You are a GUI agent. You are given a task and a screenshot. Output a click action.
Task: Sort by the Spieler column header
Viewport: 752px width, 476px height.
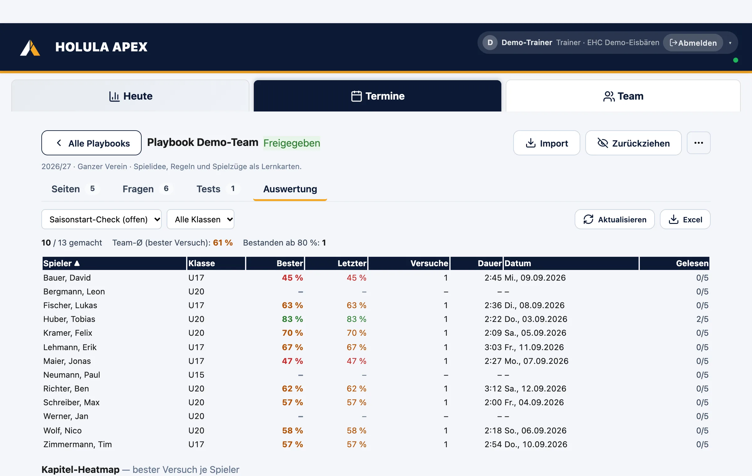[114, 263]
